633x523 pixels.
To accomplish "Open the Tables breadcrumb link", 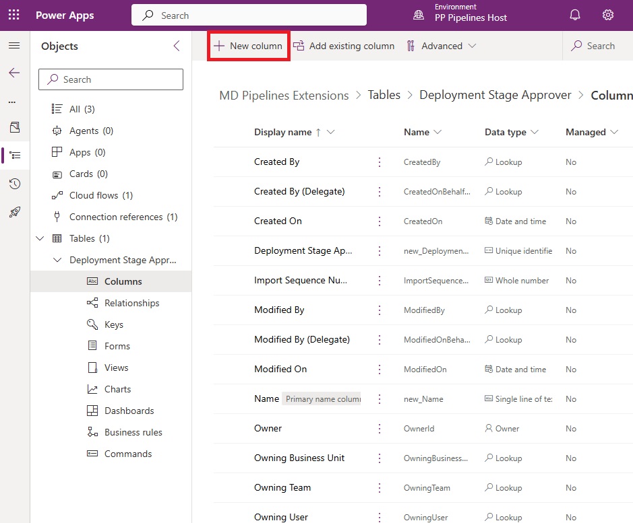I will 384,95.
